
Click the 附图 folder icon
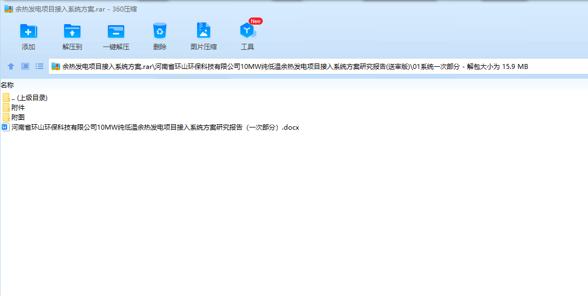click(5, 117)
